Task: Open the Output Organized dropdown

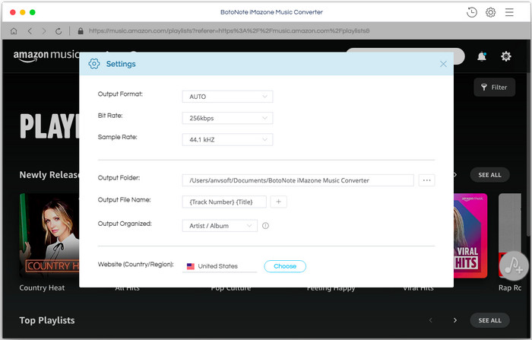Action: coord(220,226)
